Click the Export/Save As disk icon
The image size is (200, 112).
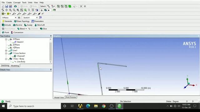coord(10,6)
